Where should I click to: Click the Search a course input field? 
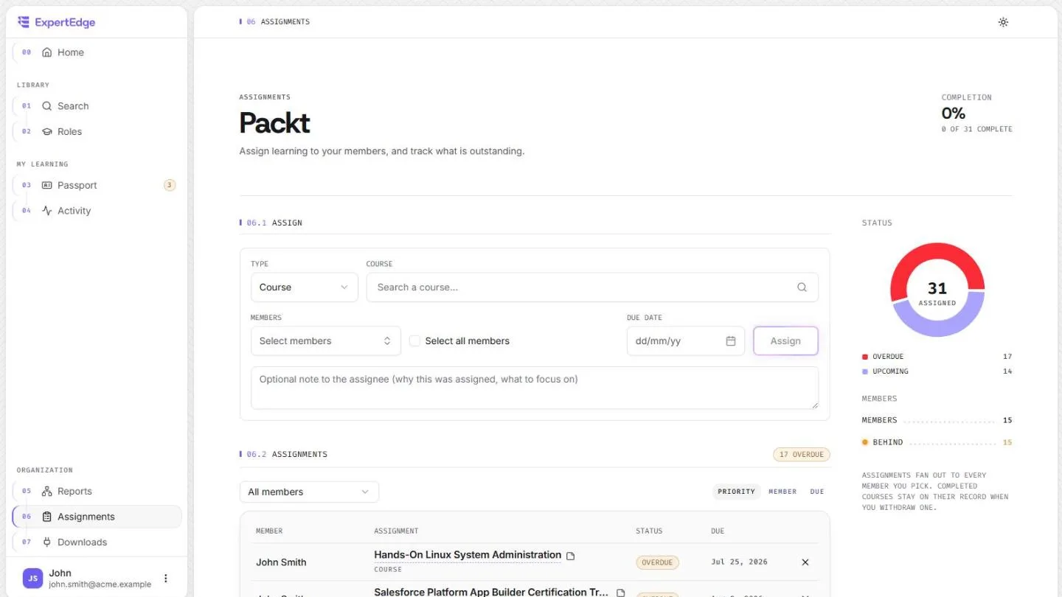click(x=592, y=287)
